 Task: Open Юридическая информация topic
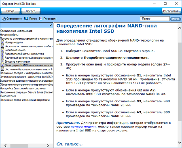pyautogui.click(x=16, y=31)
